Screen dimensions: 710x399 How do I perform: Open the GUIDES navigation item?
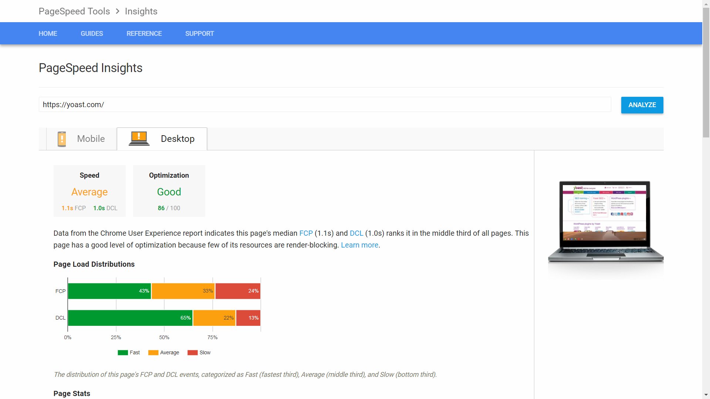(x=92, y=34)
